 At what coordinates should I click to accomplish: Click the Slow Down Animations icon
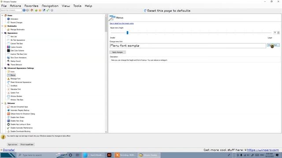click(x=8, y=57)
